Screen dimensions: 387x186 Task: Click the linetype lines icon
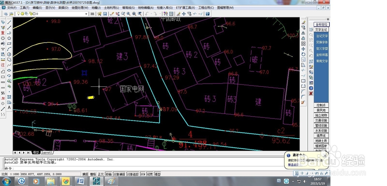tap(92, 14)
